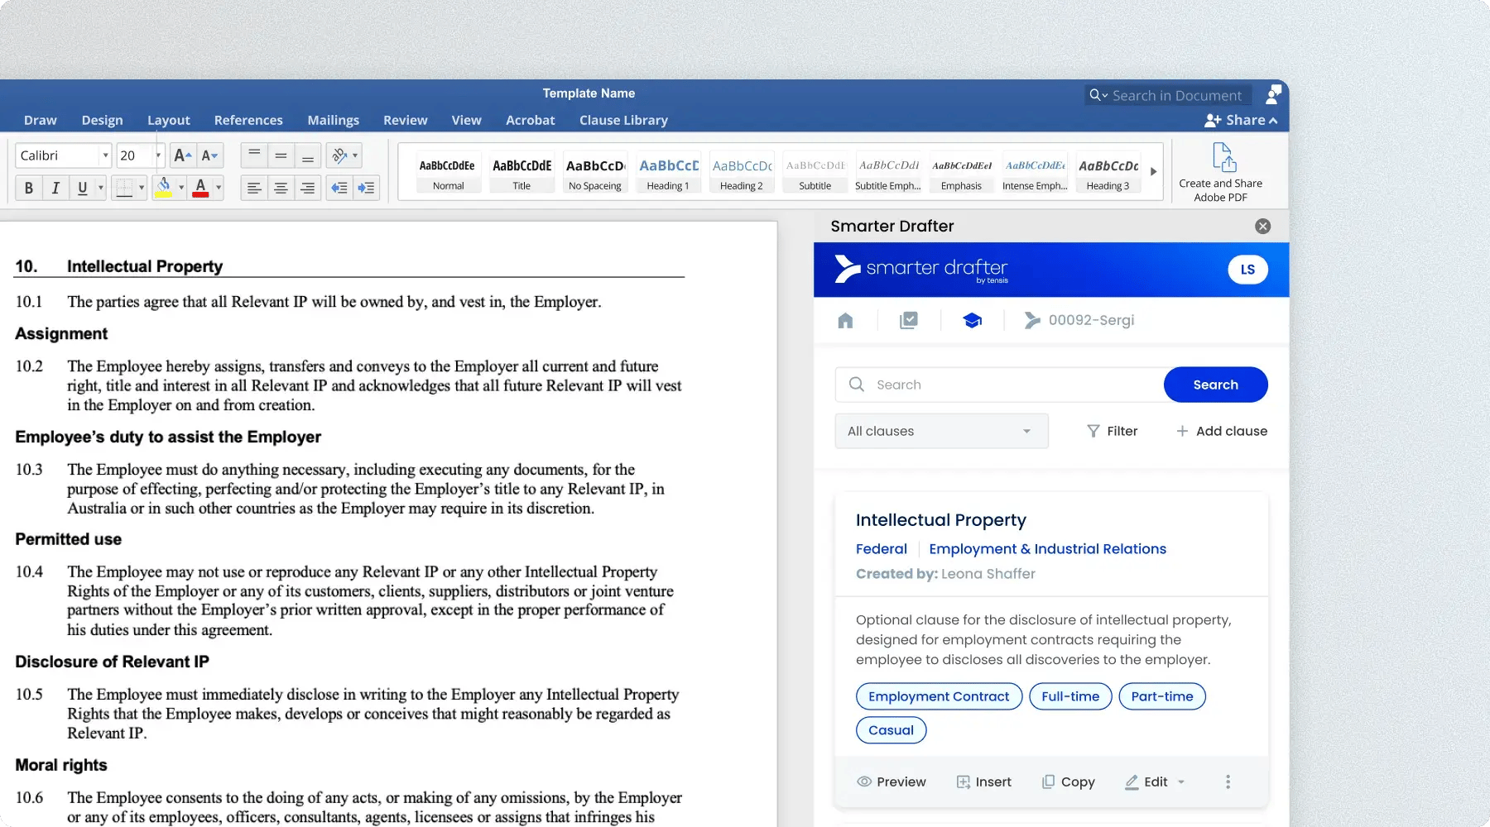Click the increase indent icon
The width and height of the screenshot is (1490, 827).
tap(366, 189)
